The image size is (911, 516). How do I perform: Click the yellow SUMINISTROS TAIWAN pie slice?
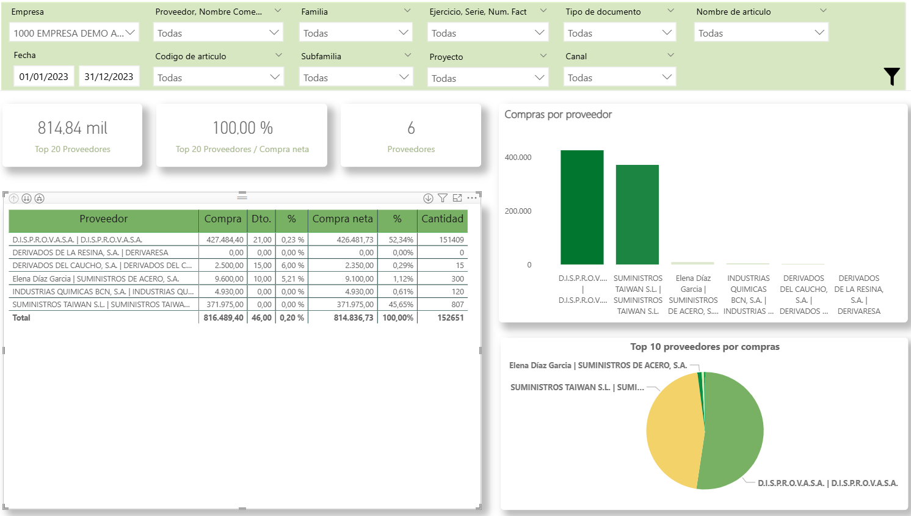(672, 427)
